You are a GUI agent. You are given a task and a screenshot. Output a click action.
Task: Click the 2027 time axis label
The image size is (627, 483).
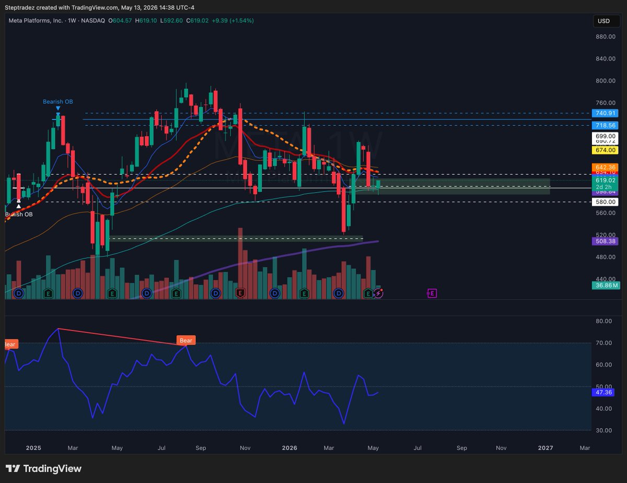click(545, 448)
